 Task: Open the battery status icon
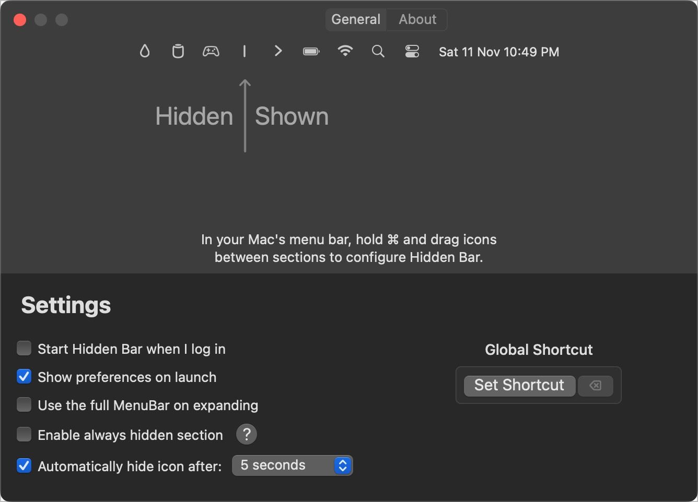[311, 51]
